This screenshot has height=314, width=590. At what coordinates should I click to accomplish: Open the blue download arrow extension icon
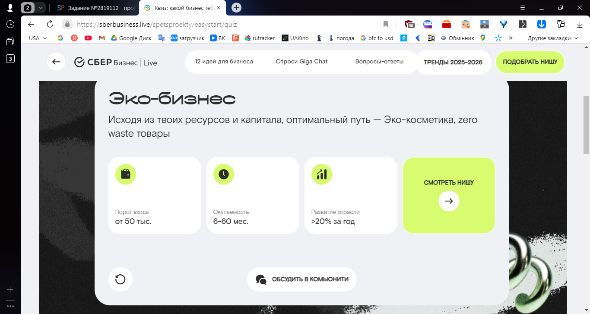(541, 24)
